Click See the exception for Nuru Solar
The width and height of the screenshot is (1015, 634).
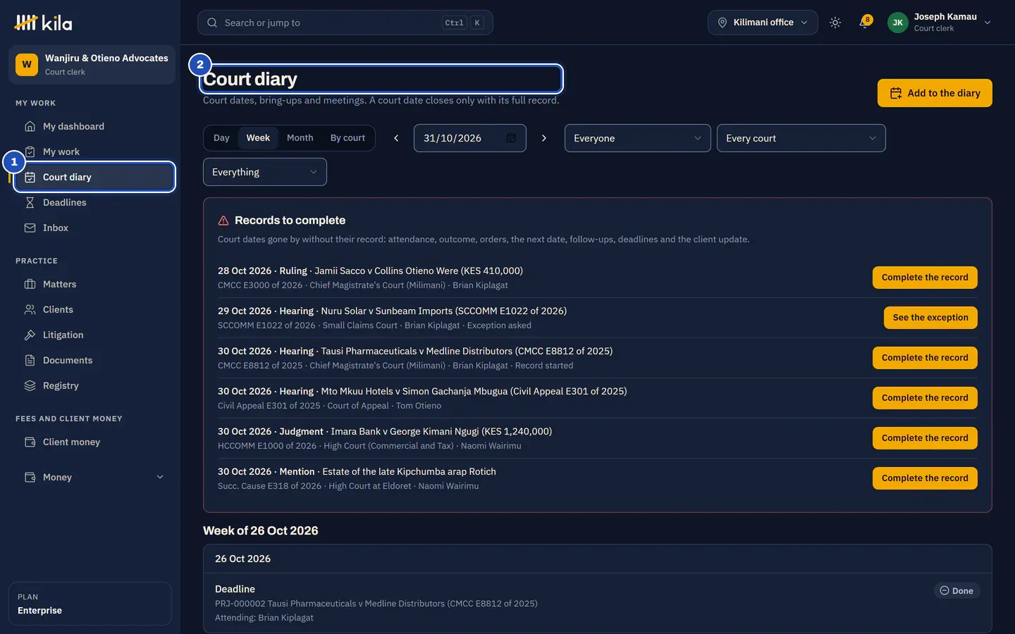(x=930, y=318)
